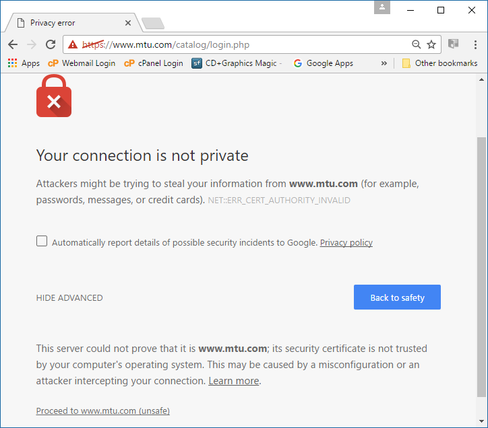Click the red security warning triangle

click(73, 44)
